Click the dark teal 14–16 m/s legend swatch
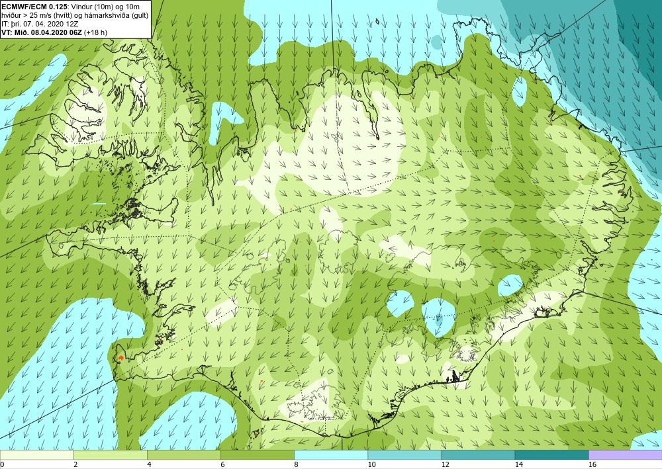The width and height of the screenshot is (662, 469). (x=551, y=454)
